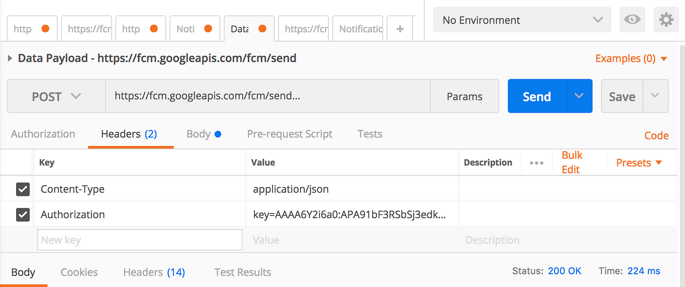Click the Authorization key cell
Screen dimensions: 685x287
coord(140,215)
